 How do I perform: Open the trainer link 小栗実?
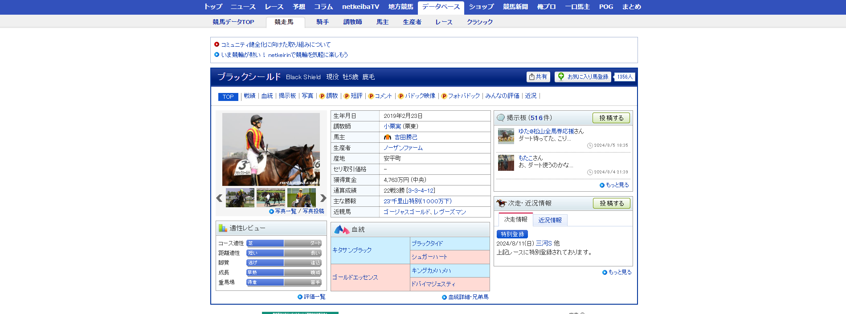point(392,126)
